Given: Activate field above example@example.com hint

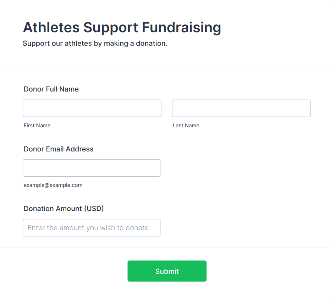Looking at the screenshot, I should pos(92,168).
